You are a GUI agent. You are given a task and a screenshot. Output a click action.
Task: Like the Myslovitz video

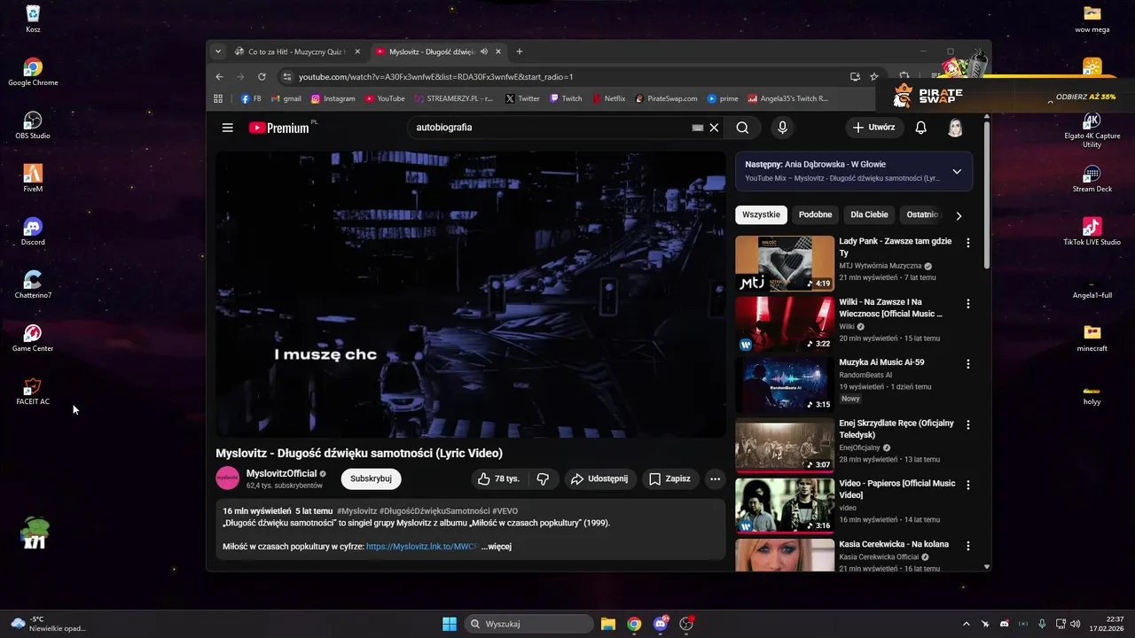coord(498,478)
